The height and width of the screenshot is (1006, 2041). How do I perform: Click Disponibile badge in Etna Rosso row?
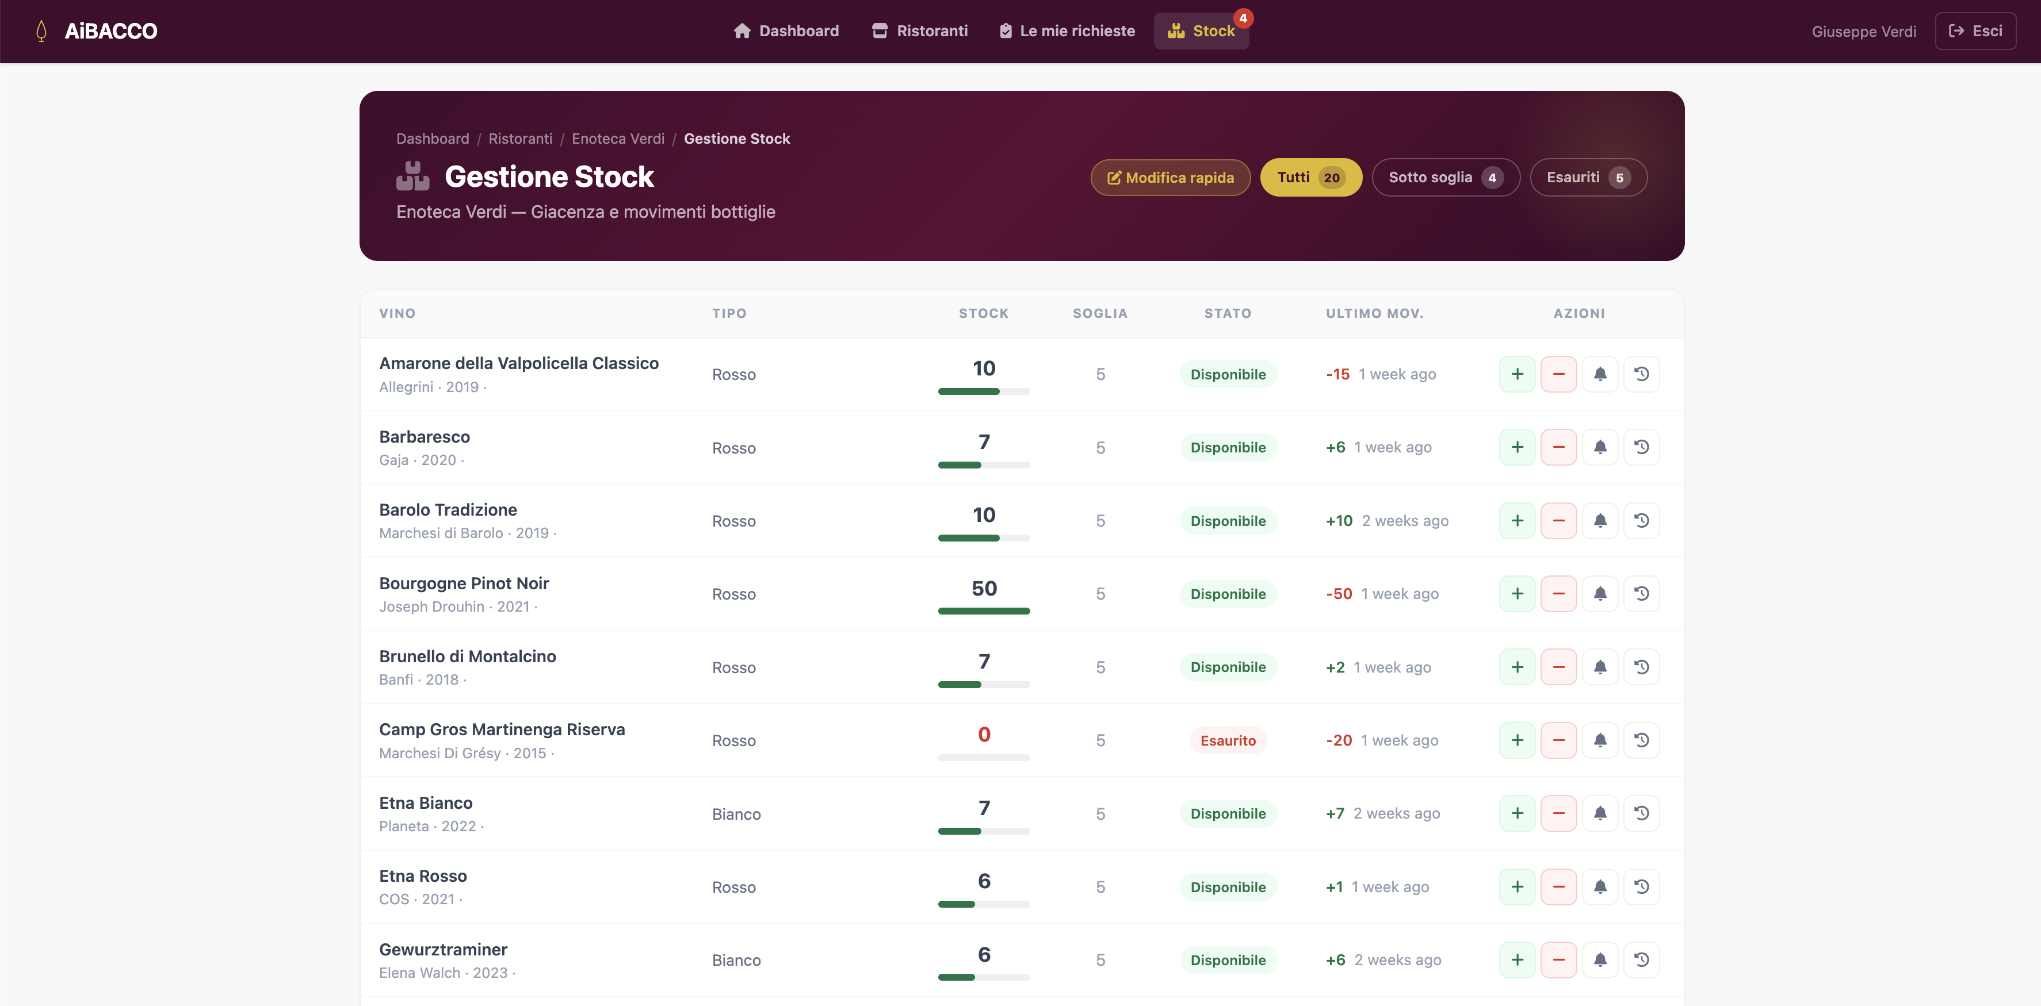pyautogui.click(x=1228, y=887)
